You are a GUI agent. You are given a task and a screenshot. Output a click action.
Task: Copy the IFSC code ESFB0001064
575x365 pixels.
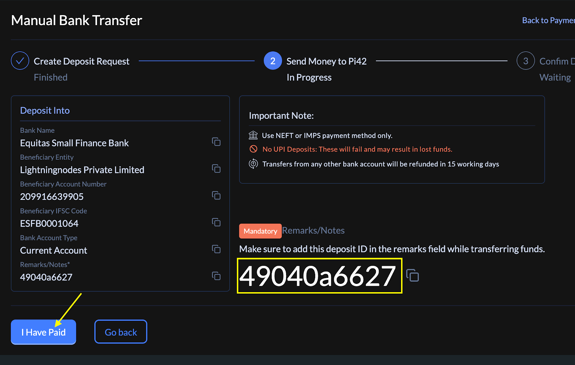[x=216, y=223]
